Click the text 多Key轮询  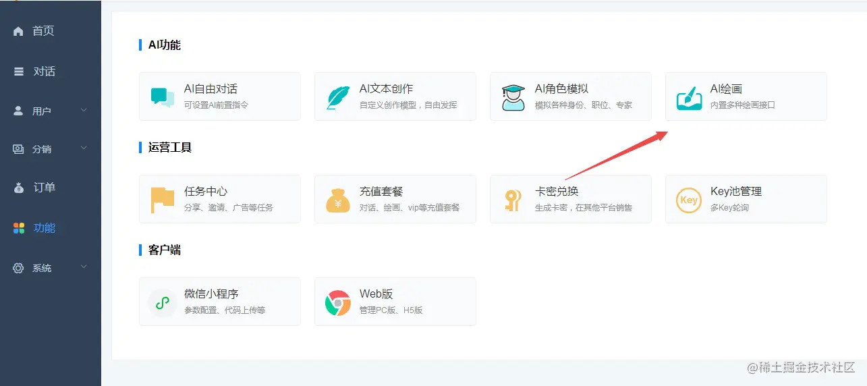[729, 208]
